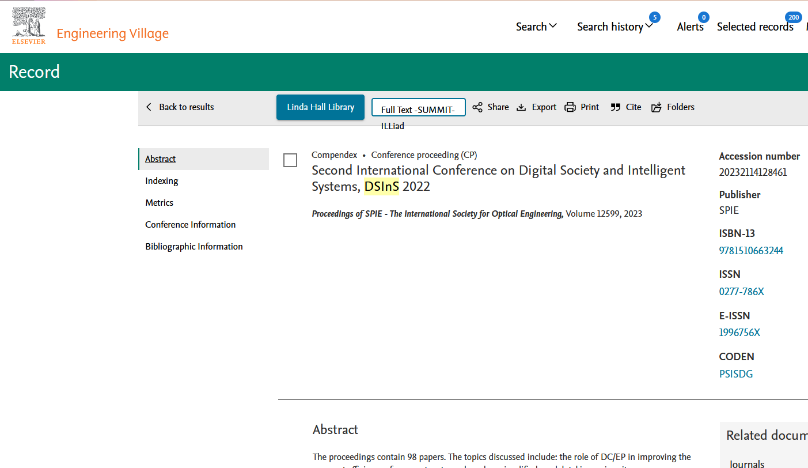Jump to the Metrics section
The height and width of the screenshot is (468, 808).
tap(160, 203)
